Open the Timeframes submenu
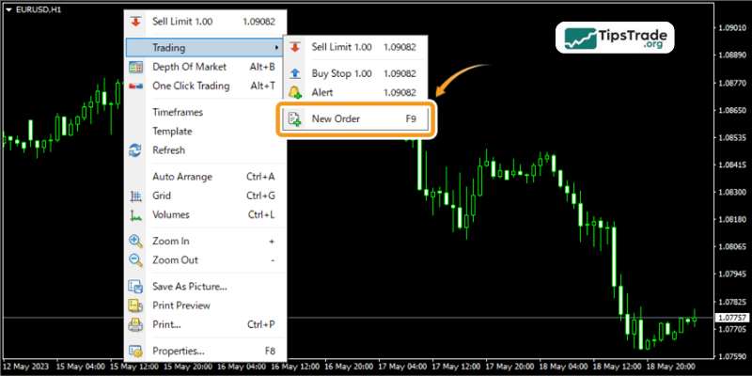The image size is (752, 376). pos(177,112)
